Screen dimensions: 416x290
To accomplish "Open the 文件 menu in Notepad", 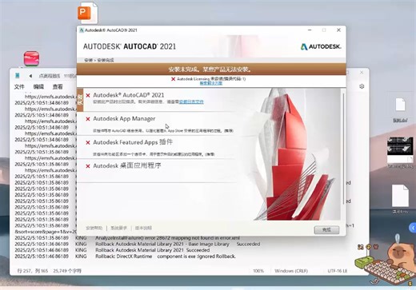I will click(19, 87).
